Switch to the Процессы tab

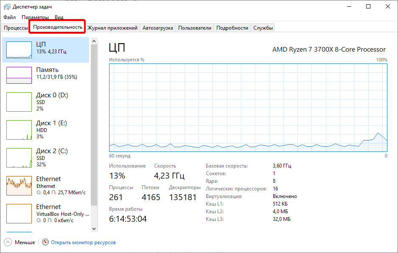coord(16,28)
